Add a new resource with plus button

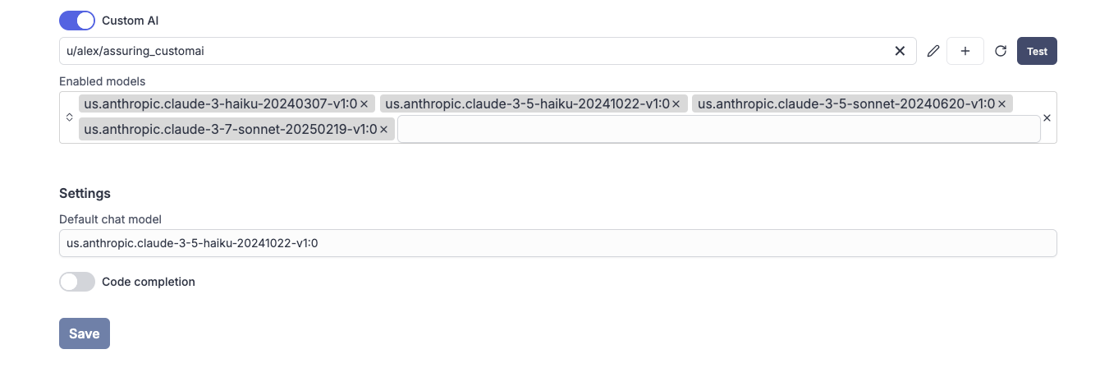point(965,51)
